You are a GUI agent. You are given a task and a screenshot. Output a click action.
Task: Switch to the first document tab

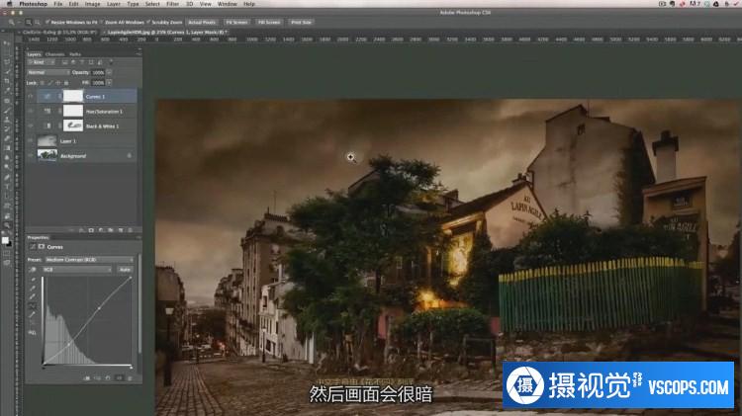(x=59, y=33)
